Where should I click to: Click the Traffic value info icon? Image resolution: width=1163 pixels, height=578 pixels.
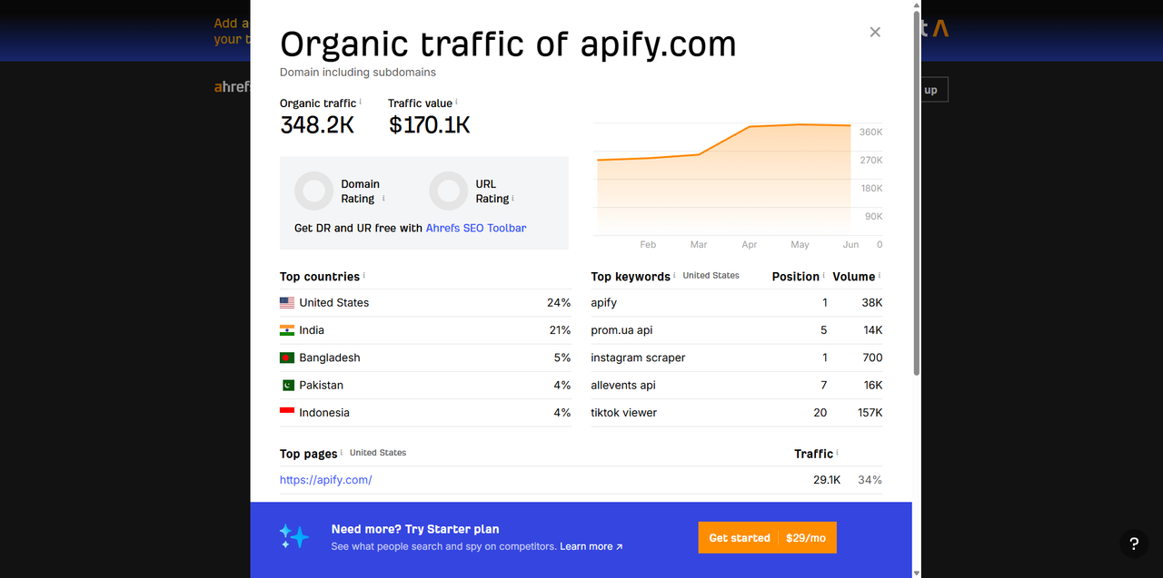pyautogui.click(x=456, y=102)
